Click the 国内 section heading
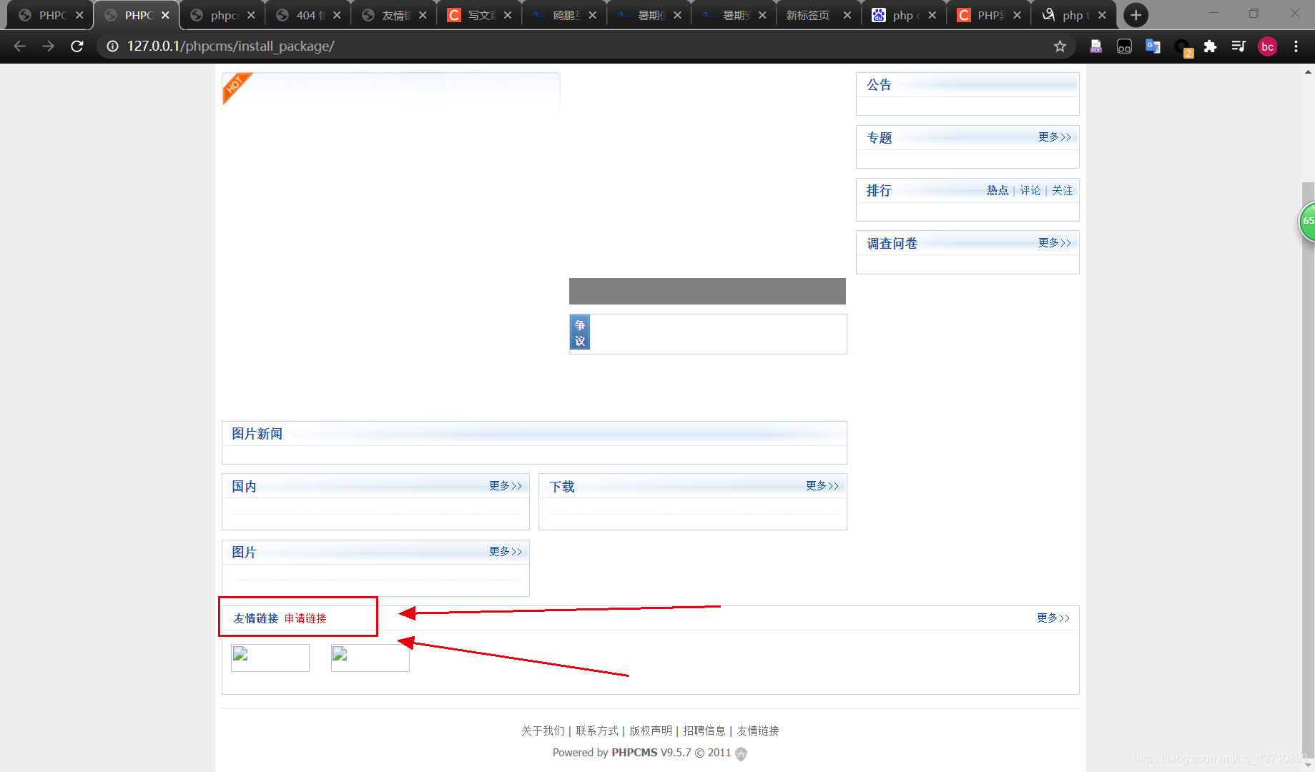Viewport: 1315px width, 772px height. tap(244, 487)
